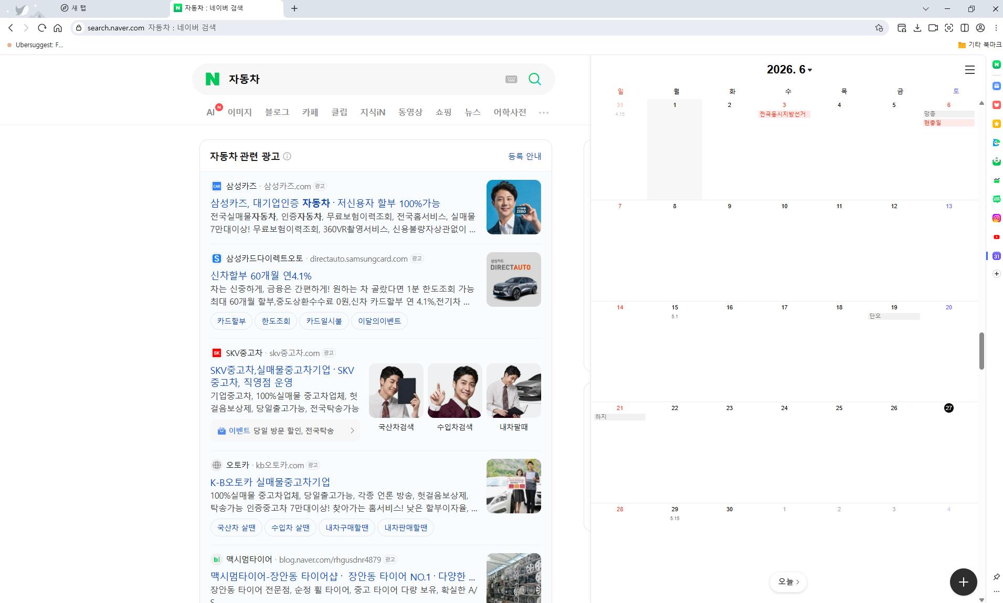Open the 전국동시지방선거 calendar event

(x=784, y=114)
